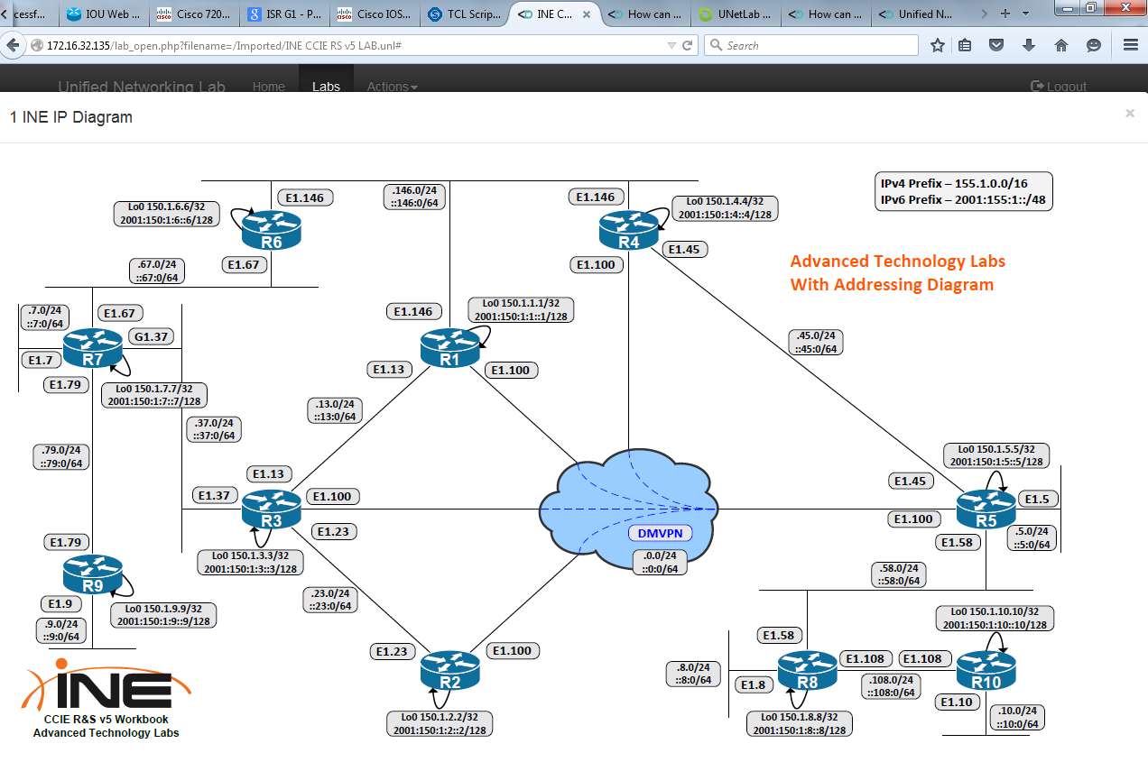
Task: Click the browser bookmark star icon
Action: 938,45
